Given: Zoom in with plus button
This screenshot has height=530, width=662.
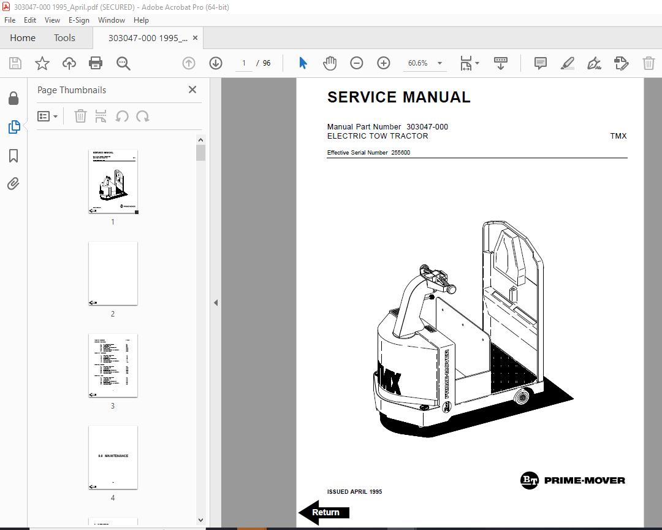Looking at the screenshot, I should [383, 63].
